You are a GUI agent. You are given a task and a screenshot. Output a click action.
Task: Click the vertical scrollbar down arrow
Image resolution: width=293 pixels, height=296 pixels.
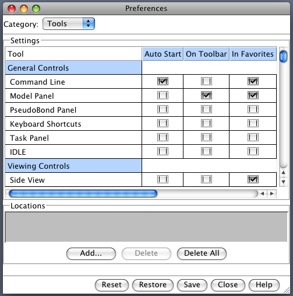pyautogui.click(x=283, y=182)
